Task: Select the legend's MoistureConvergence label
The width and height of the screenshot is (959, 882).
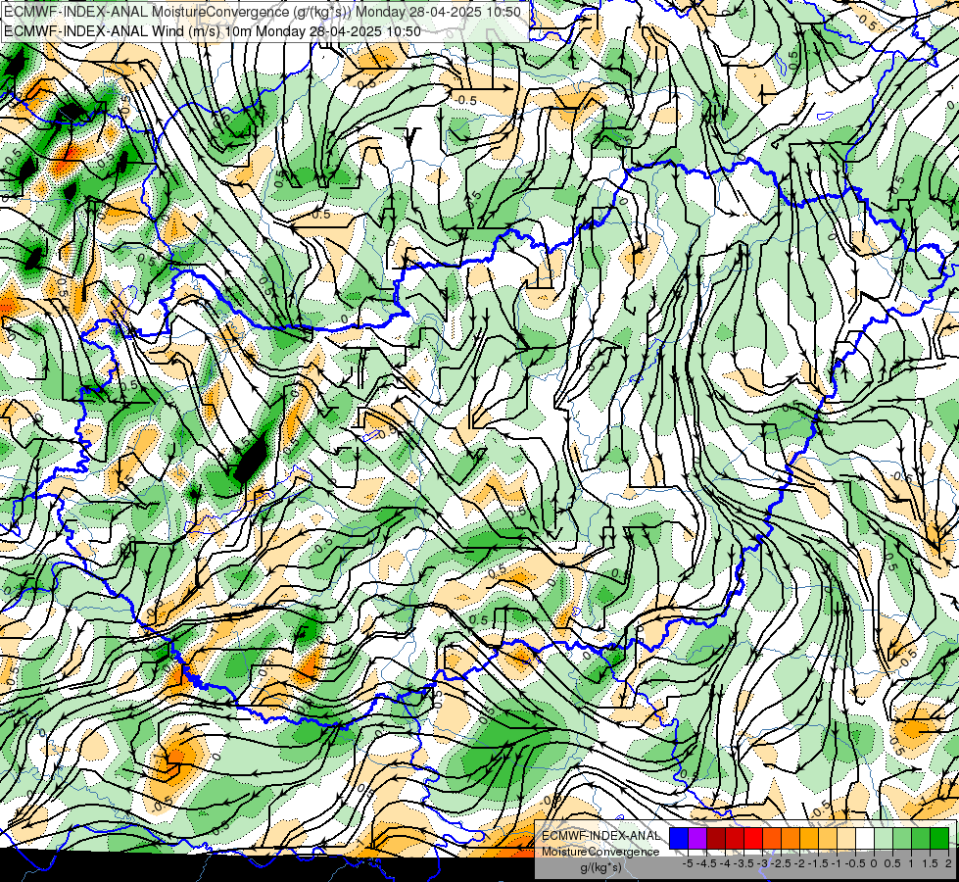Action: [600, 852]
